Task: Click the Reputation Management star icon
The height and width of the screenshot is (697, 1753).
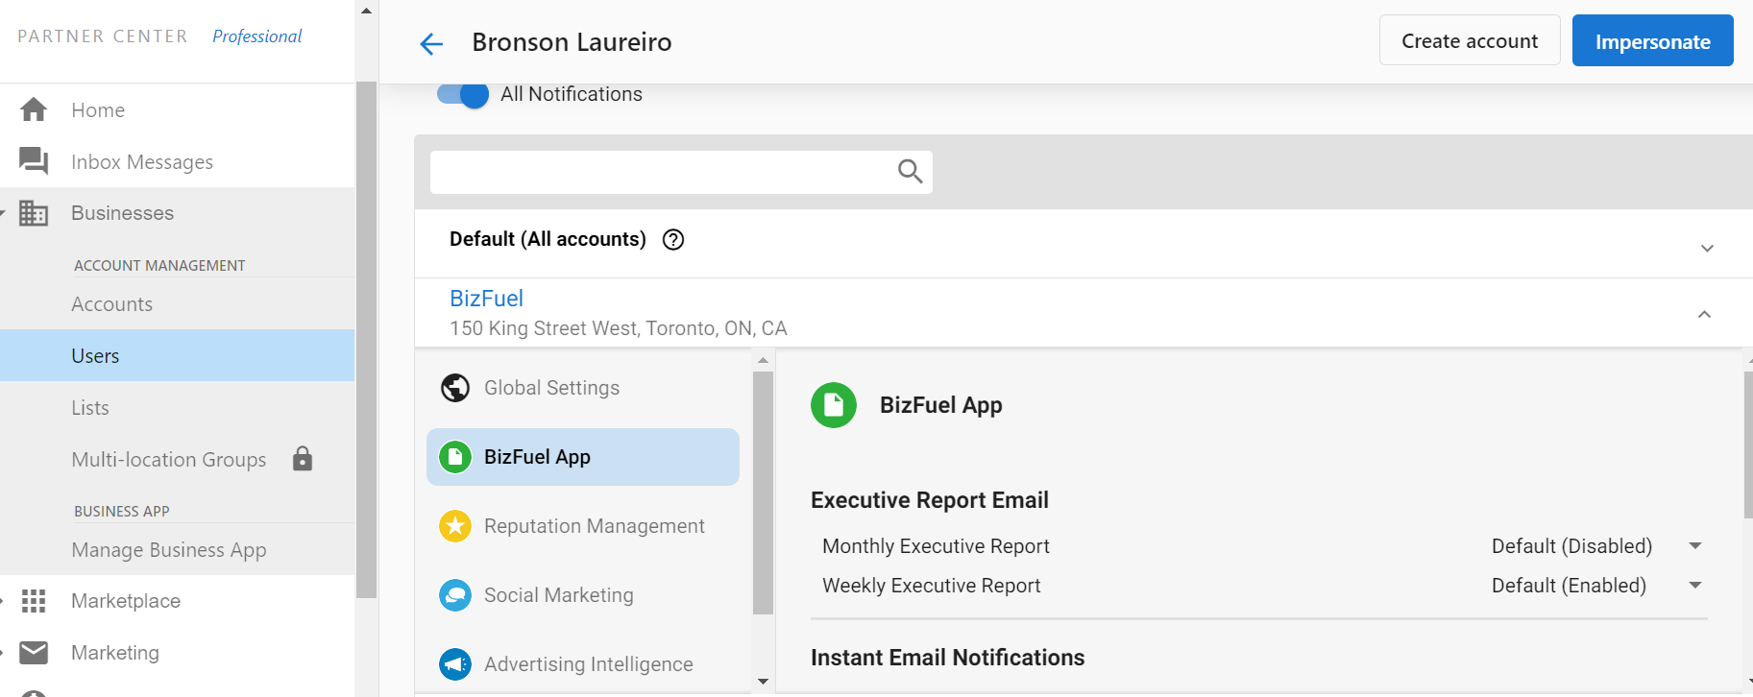Action: point(455,526)
